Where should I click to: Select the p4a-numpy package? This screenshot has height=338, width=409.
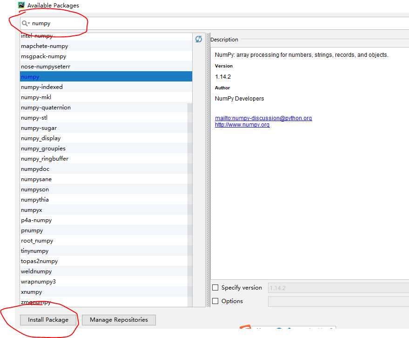pos(106,220)
